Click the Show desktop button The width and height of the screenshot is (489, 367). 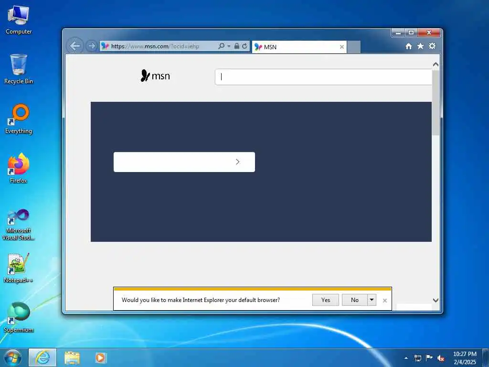tap(486, 358)
